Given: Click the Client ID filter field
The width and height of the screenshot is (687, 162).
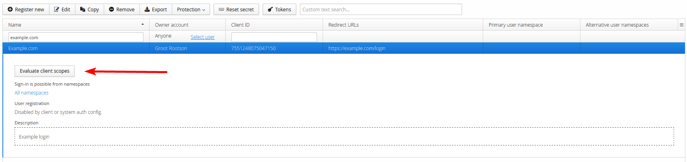Looking at the screenshot, I should point(274,37).
